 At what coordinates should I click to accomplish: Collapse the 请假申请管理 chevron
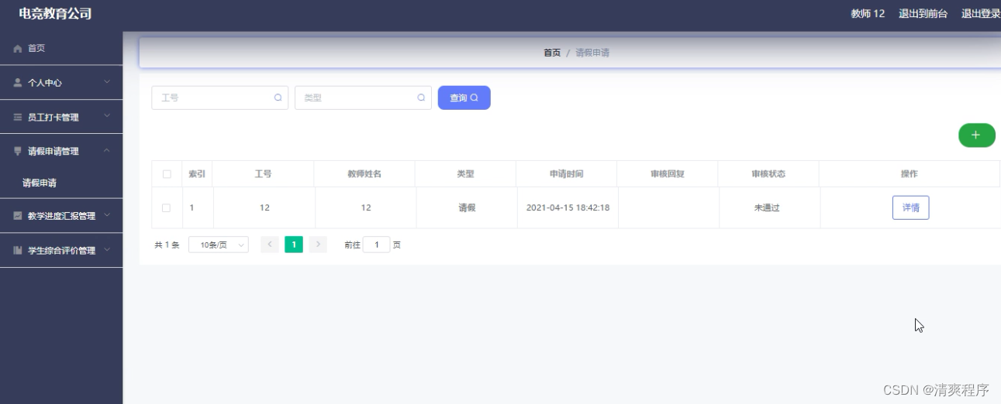point(107,150)
